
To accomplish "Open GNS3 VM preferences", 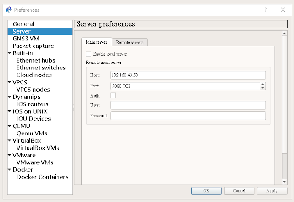I will tap(26, 39).
